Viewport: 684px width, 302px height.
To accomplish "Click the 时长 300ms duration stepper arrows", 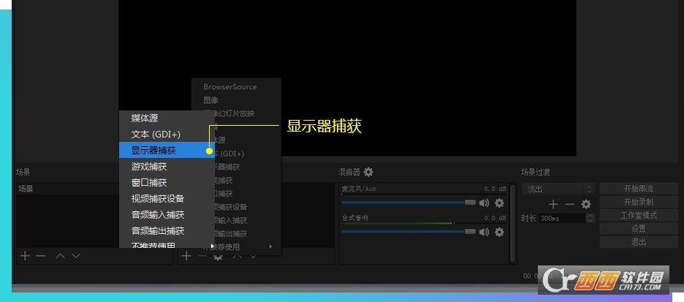I will point(590,218).
